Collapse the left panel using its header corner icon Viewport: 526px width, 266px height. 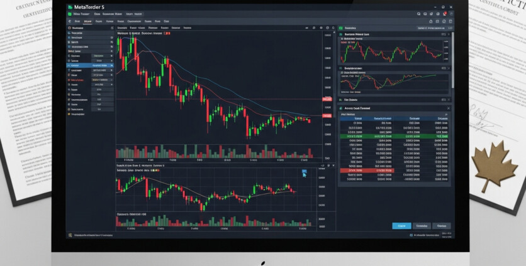pyautogui.click(x=112, y=28)
